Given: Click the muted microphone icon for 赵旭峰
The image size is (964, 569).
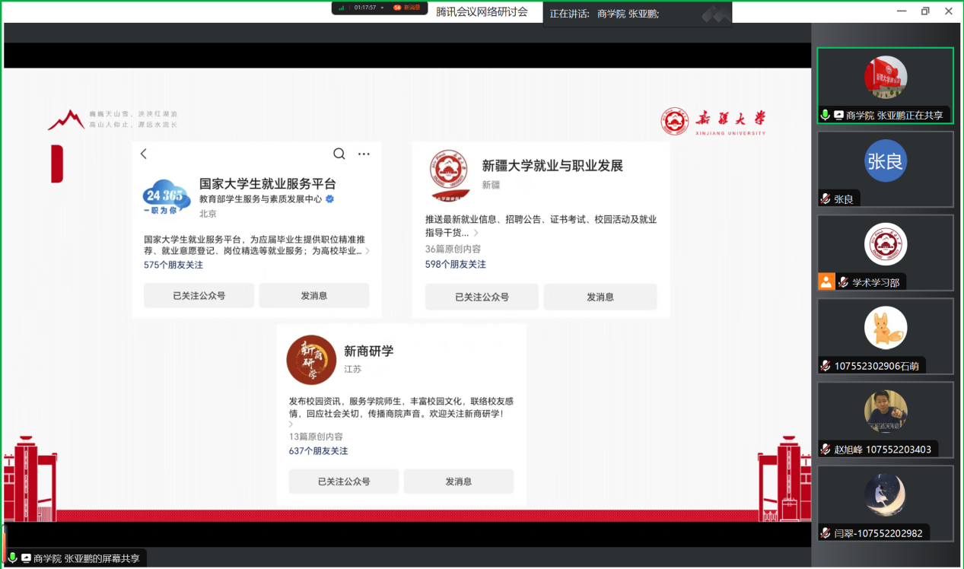Looking at the screenshot, I should click(825, 450).
